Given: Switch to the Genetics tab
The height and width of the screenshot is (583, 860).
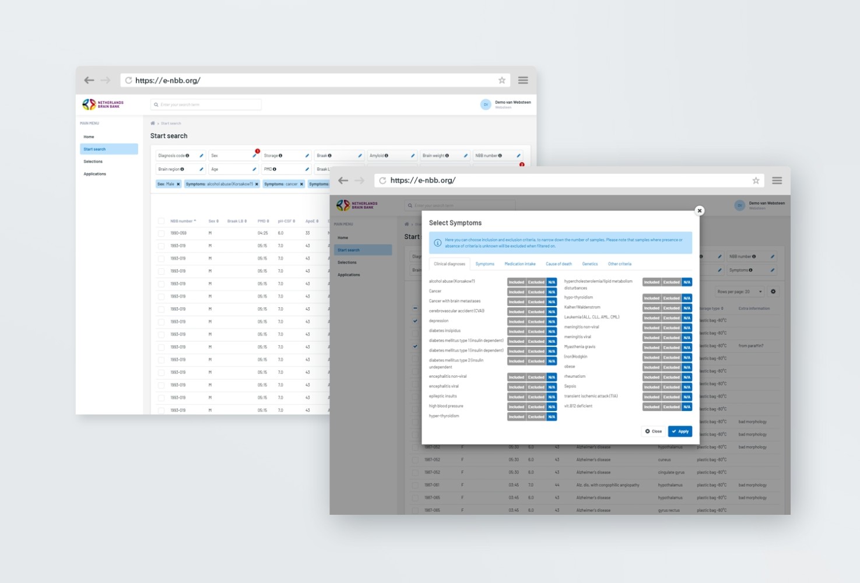Looking at the screenshot, I should pyautogui.click(x=589, y=264).
